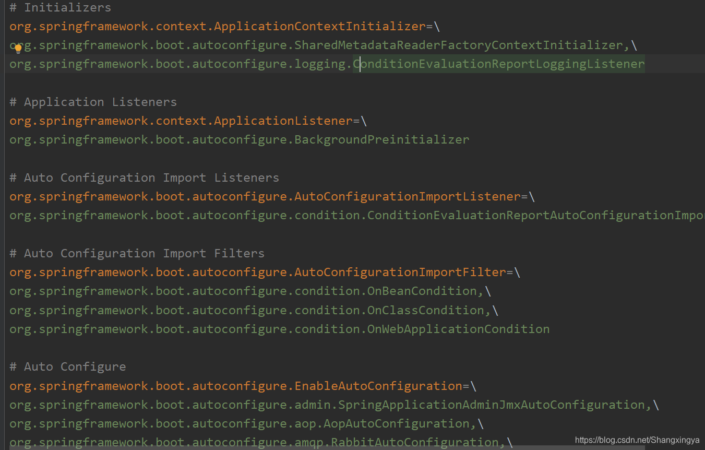Click the '# Auto Configure' comment
This screenshot has width=705, height=450.
tap(67, 367)
